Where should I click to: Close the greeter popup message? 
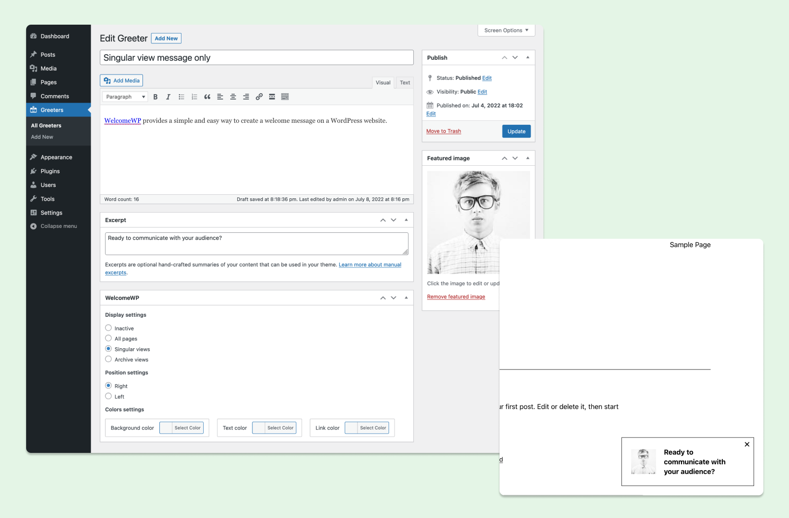(x=747, y=444)
